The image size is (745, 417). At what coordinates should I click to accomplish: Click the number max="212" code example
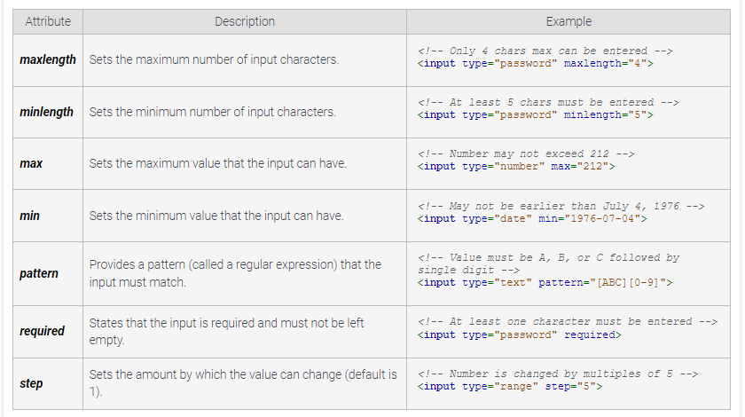tap(515, 167)
